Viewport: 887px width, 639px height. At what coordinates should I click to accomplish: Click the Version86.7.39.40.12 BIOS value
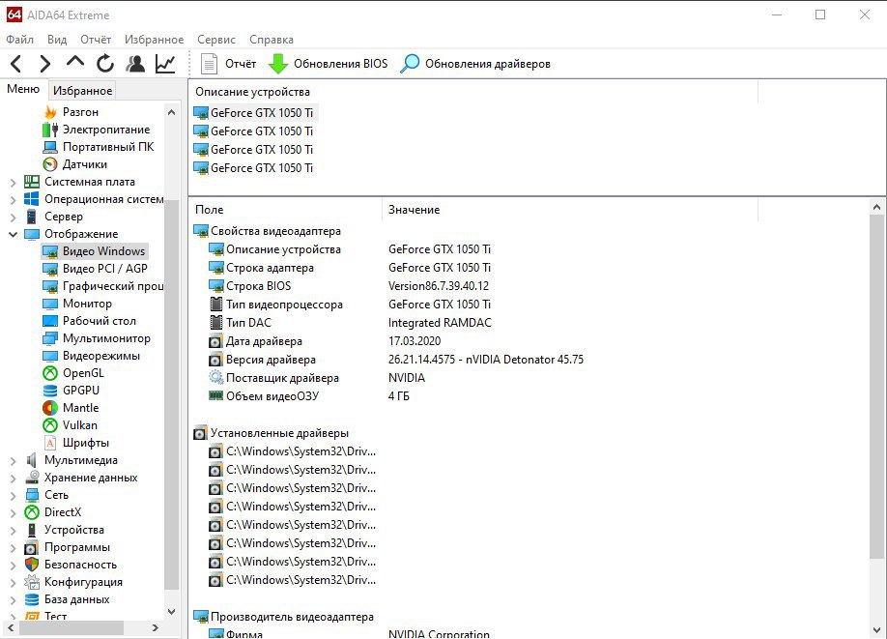pos(439,286)
